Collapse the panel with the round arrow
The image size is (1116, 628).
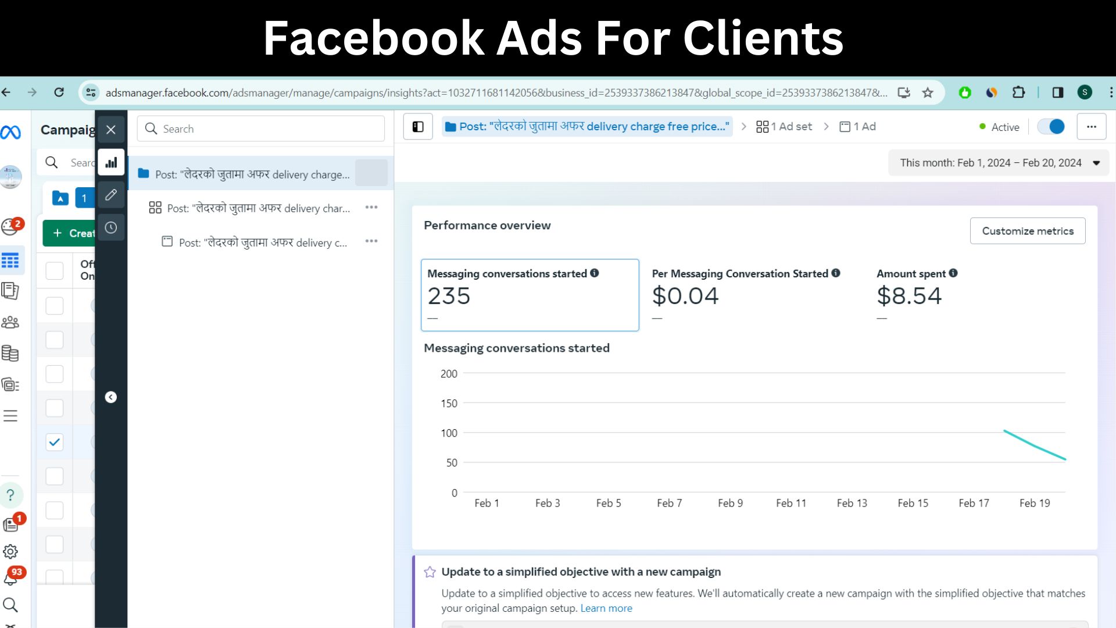pyautogui.click(x=111, y=397)
